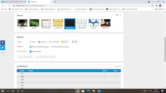Select the Whiteboard theme
The image size is (166, 93).
point(82,24)
